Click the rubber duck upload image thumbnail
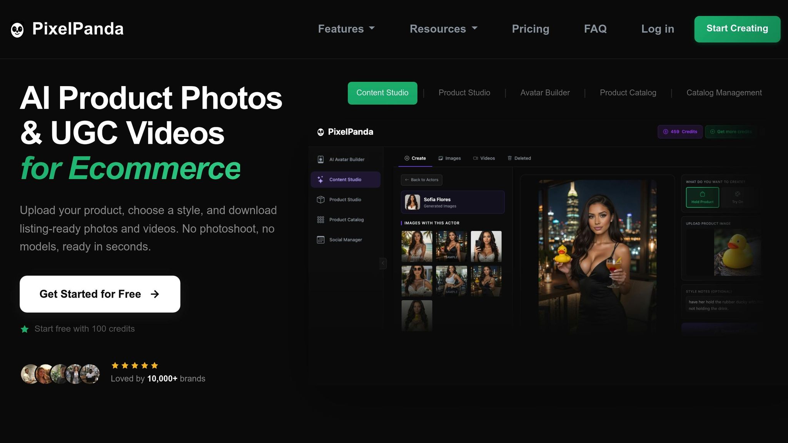 point(736,253)
